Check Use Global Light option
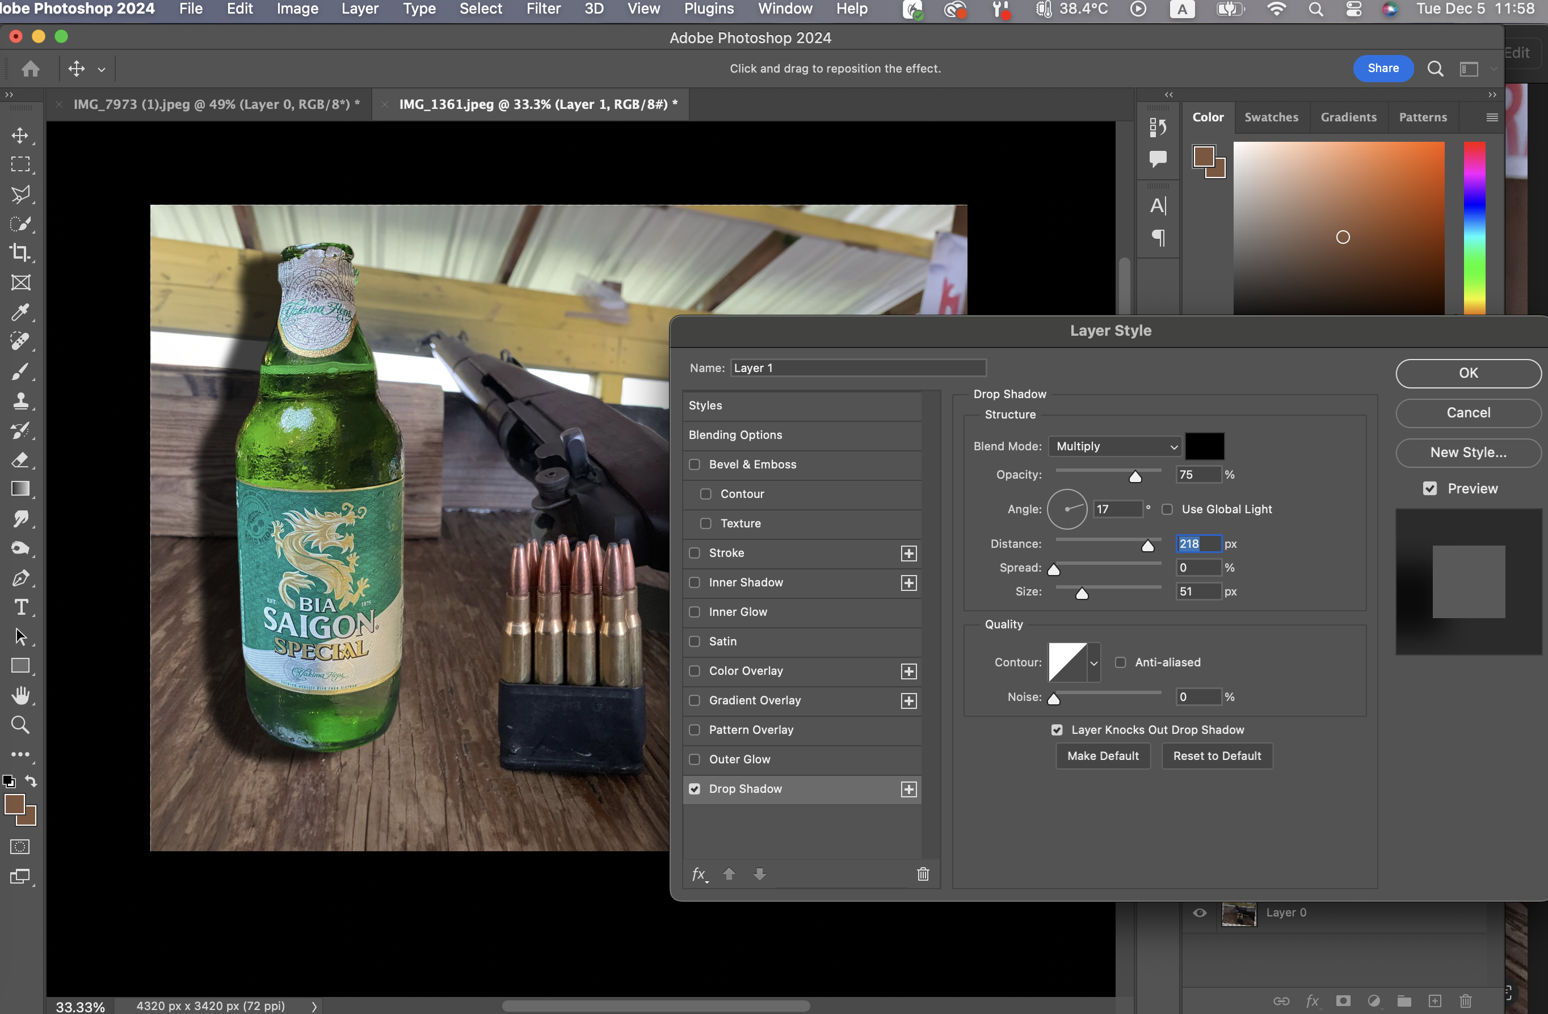This screenshot has width=1548, height=1014. pyautogui.click(x=1167, y=510)
